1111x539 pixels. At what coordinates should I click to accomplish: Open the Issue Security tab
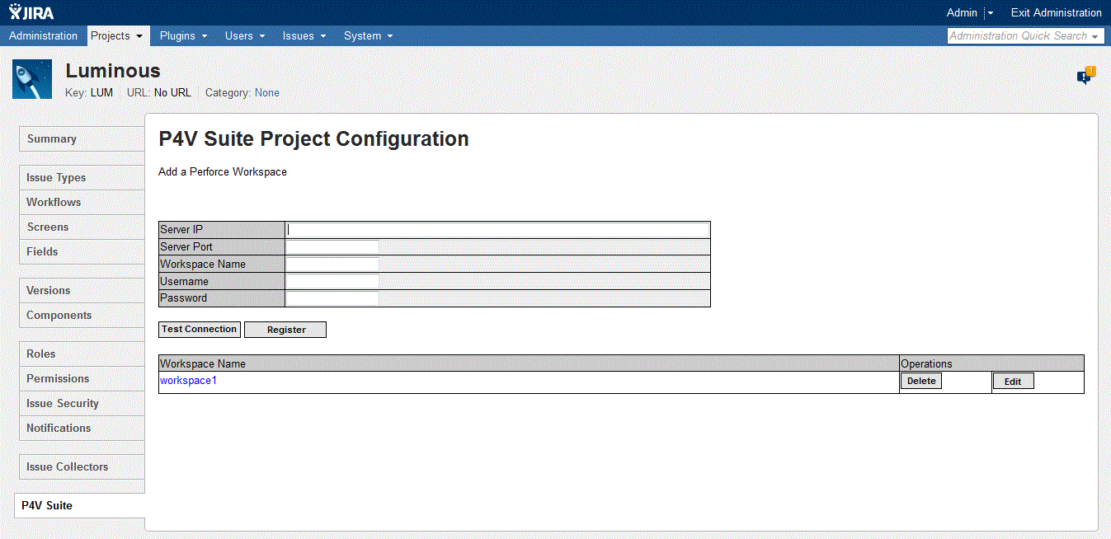[x=82, y=403]
